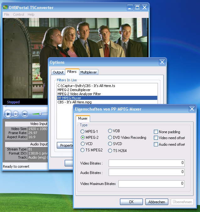The width and height of the screenshot is (200, 212).
Task: Close the Eigenschaften von PP MPEG Muxer dialog
Action: (x=192, y=109)
